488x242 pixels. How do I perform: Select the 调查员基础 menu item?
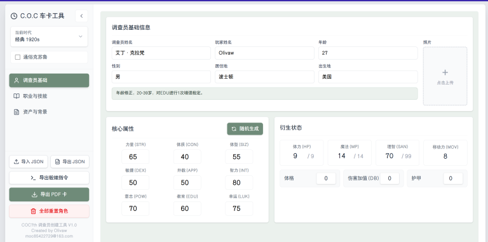[x=49, y=80]
